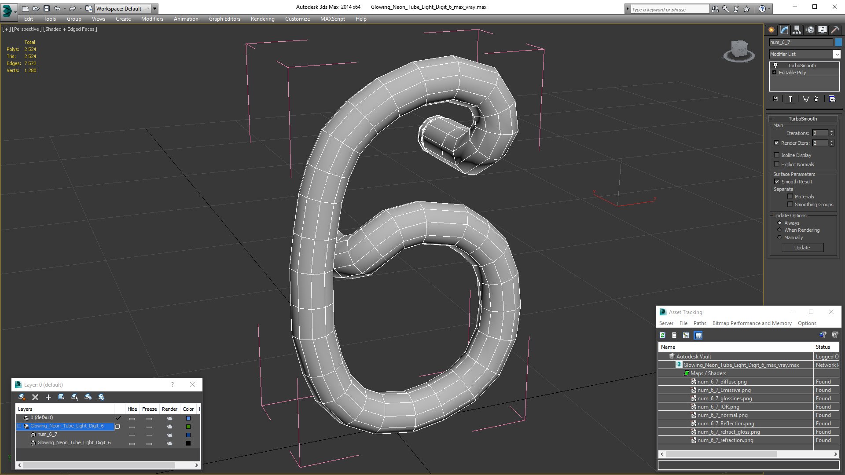Open the Modifier List dropdown
This screenshot has width=845, height=475.
pyautogui.click(x=805, y=54)
